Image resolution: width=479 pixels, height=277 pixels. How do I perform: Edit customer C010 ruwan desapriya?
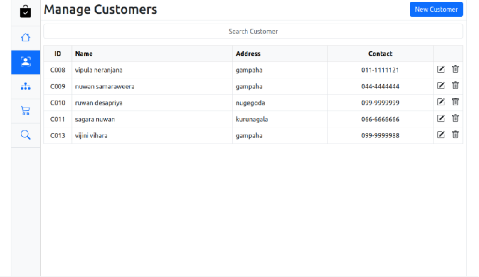pos(441,102)
